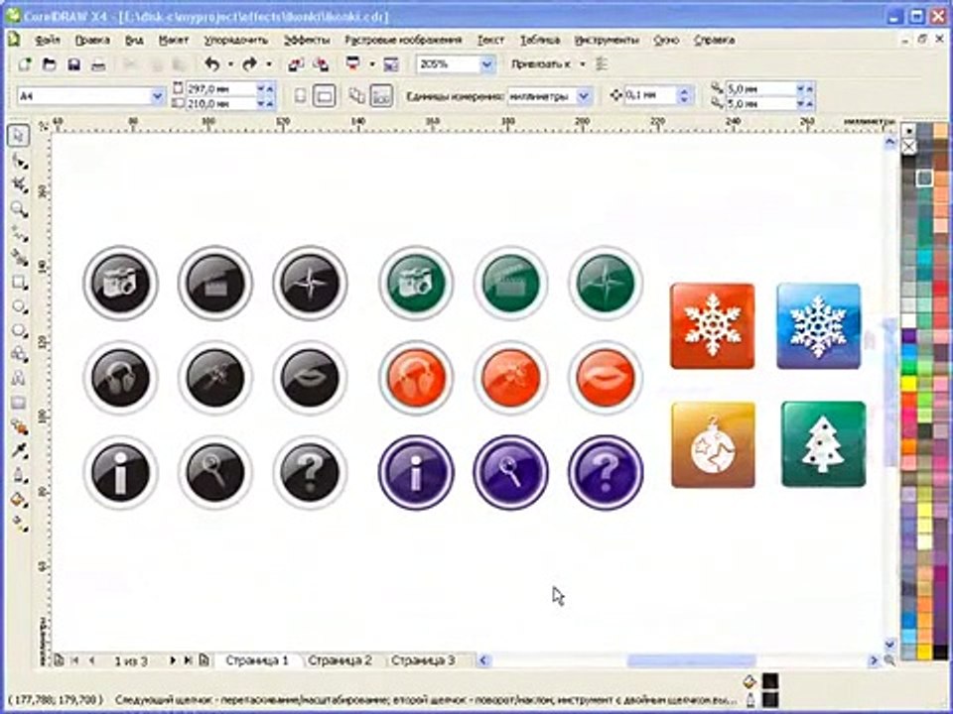
Task: Show the Welcome Screen icon
Action: pos(391,64)
